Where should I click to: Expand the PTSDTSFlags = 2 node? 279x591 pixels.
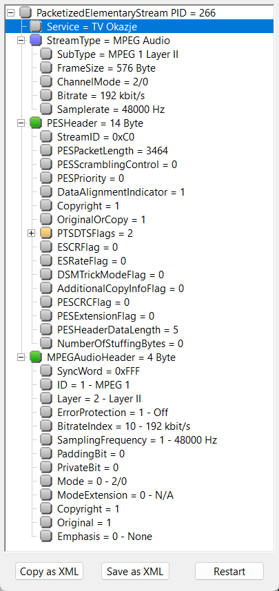point(32,234)
